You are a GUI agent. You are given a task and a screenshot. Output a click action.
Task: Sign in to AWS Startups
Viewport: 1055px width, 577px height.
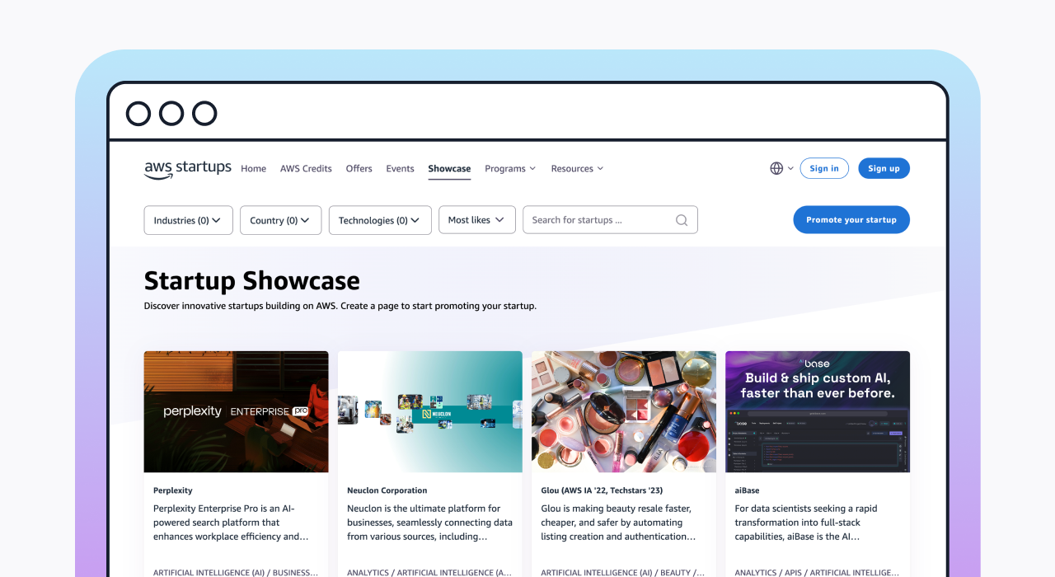pyautogui.click(x=824, y=167)
